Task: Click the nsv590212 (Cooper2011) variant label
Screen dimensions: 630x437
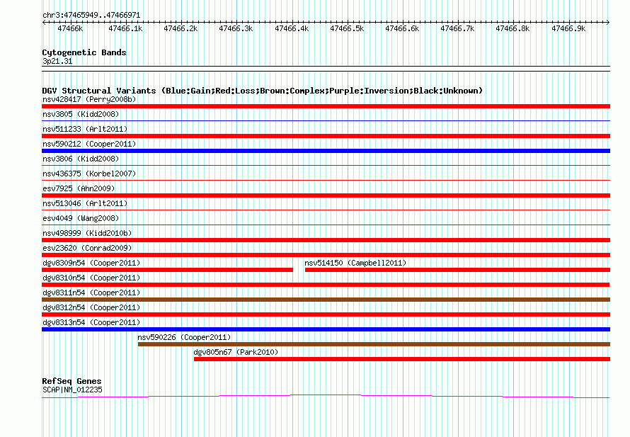Action: click(x=89, y=144)
